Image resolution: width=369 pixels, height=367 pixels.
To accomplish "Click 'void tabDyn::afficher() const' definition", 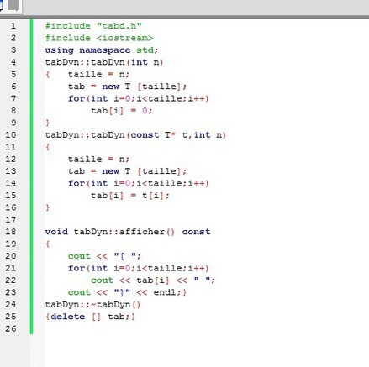I will pos(128,232).
